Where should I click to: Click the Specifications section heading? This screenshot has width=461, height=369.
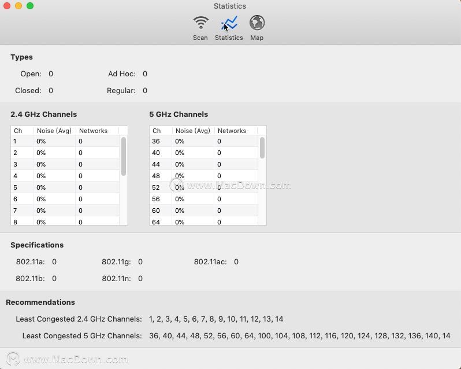pyautogui.click(x=37, y=245)
